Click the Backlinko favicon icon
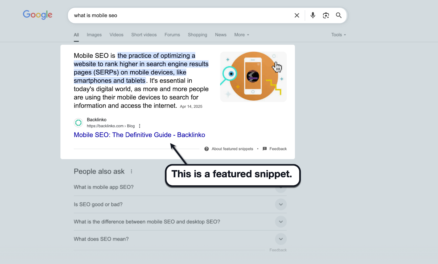Viewport: 438px width, 264px height. [x=78, y=123]
